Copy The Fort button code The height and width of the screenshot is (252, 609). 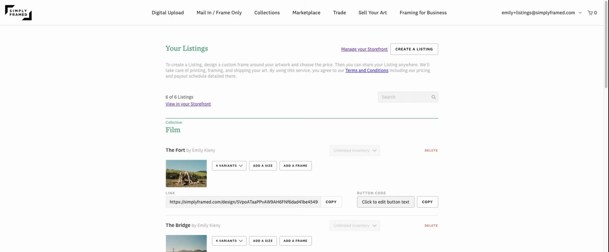427,202
